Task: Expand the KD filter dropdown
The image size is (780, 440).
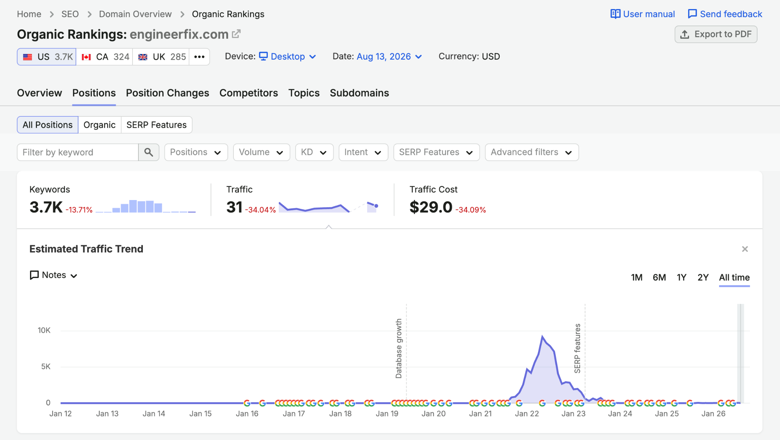Action: pyautogui.click(x=314, y=152)
